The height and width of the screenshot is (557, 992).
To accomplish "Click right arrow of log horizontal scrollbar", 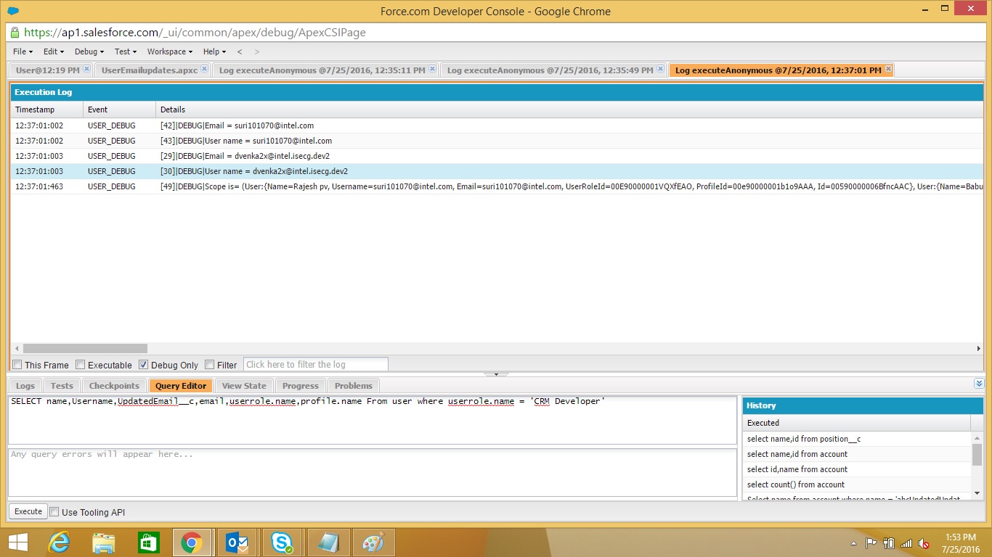I will tap(978, 349).
